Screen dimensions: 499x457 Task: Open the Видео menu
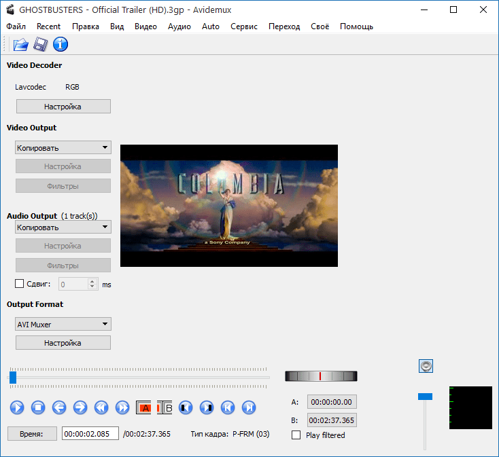(x=145, y=26)
